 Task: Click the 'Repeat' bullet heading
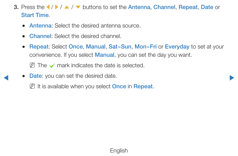tap(39, 47)
